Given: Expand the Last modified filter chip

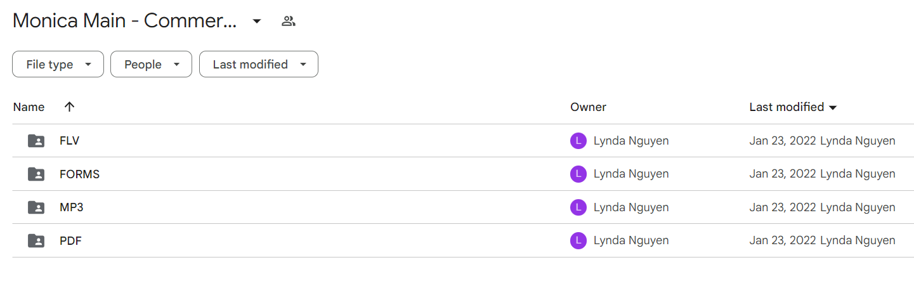Looking at the screenshot, I should (259, 64).
